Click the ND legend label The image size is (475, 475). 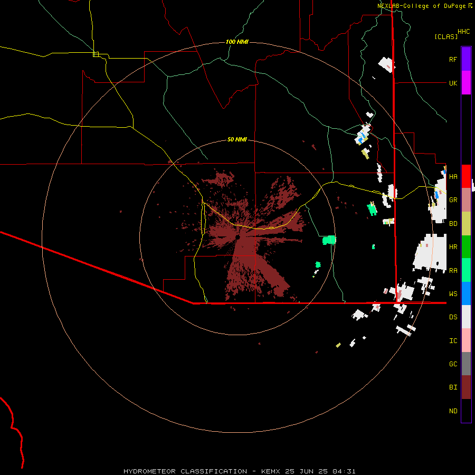coord(453,411)
